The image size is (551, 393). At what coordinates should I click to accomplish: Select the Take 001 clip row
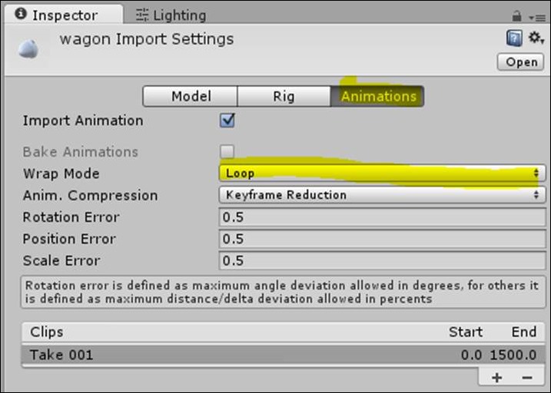tap(284, 355)
